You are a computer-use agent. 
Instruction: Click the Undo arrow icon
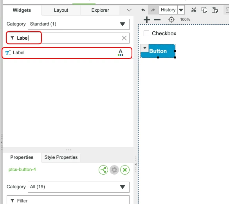143,10
